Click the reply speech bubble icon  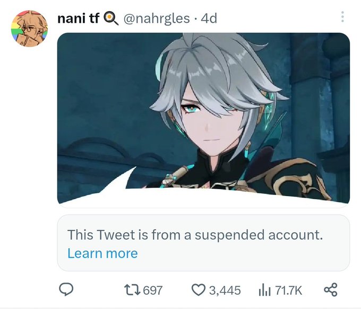66,289
